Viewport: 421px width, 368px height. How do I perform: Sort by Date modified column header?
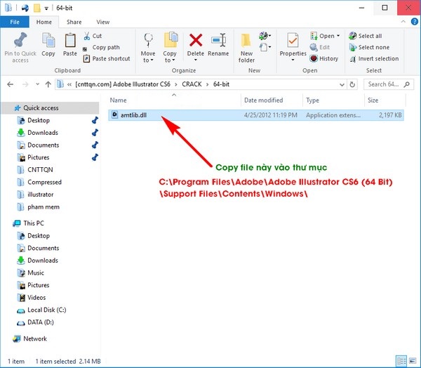[x=263, y=100]
